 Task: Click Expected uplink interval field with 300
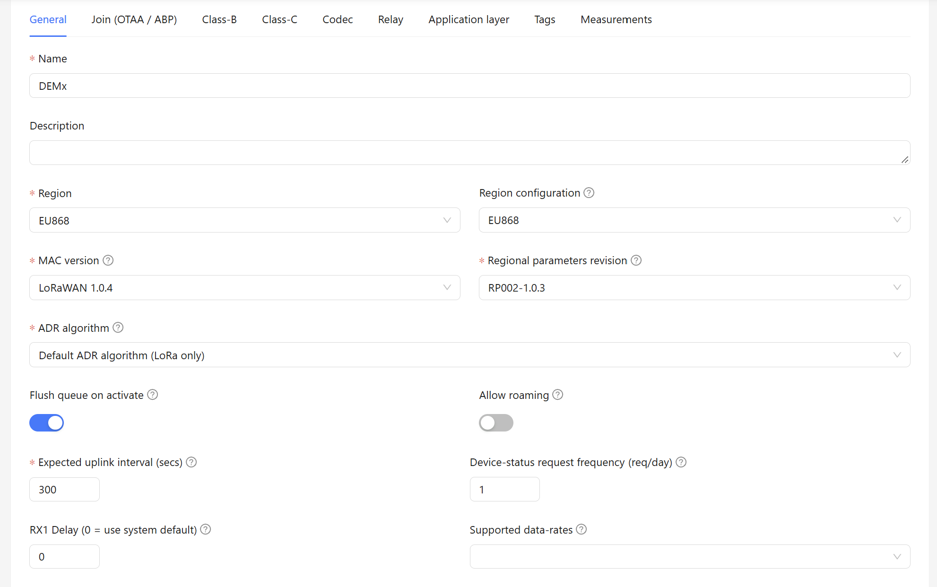click(64, 490)
